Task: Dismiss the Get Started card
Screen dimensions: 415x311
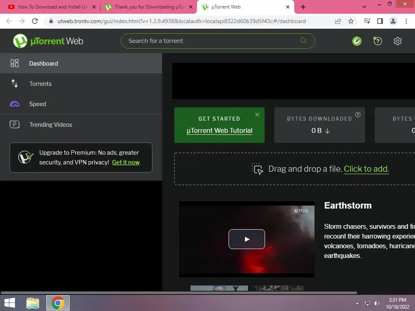Action: 257,115
